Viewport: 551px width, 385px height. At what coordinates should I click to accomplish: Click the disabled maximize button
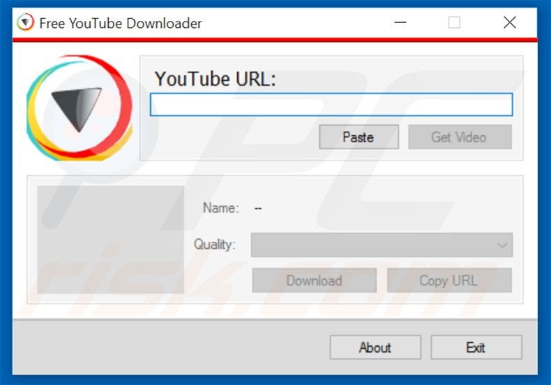(x=454, y=22)
